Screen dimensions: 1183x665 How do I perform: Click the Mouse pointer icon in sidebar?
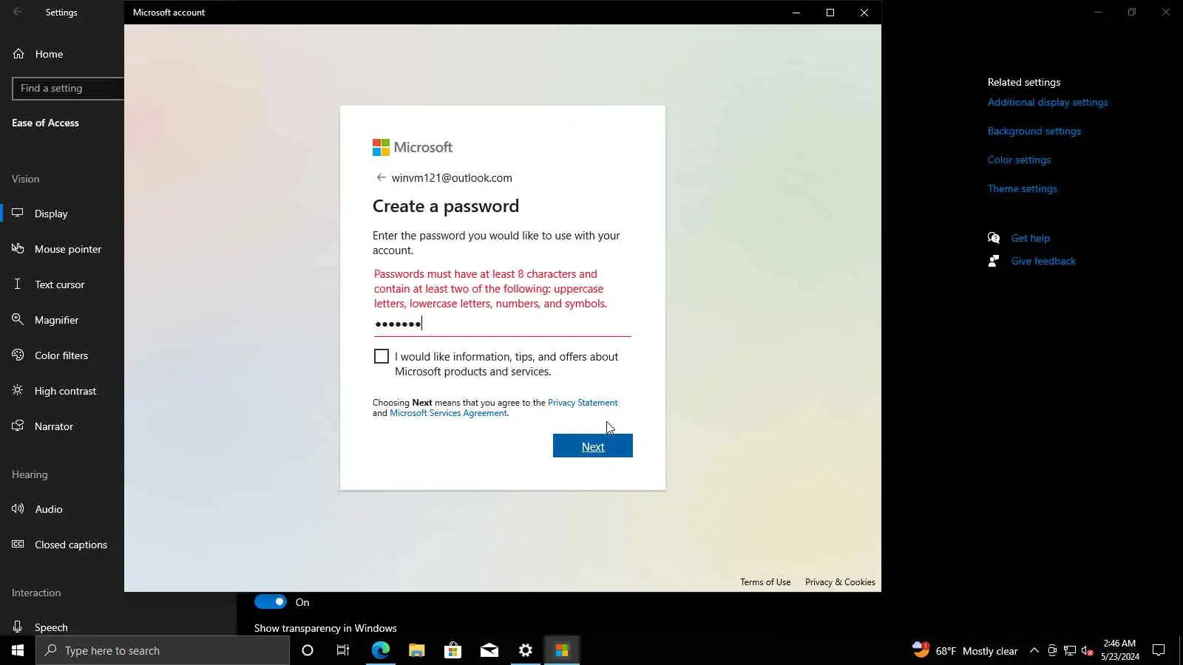(x=18, y=248)
